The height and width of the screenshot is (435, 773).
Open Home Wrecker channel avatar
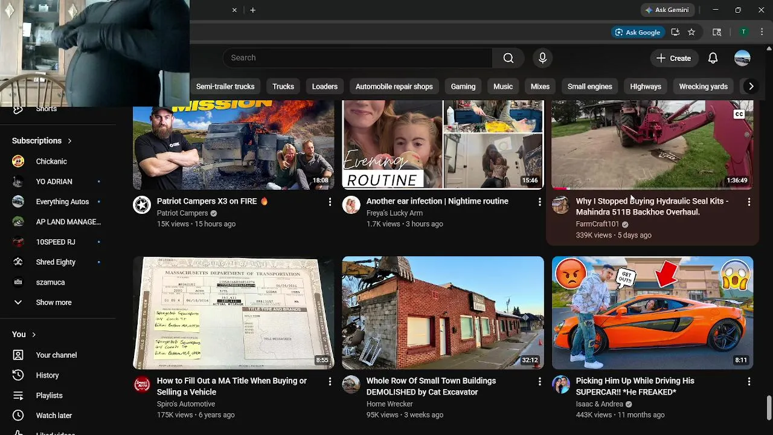pos(351,385)
